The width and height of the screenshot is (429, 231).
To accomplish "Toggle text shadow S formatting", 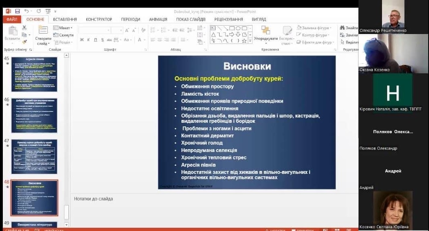I will click(x=102, y=40).
